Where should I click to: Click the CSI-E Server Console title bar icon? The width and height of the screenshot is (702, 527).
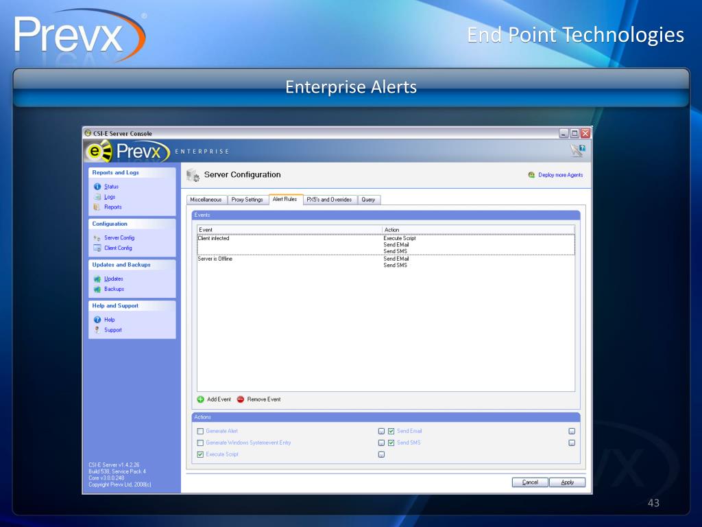tap(88, 133)
